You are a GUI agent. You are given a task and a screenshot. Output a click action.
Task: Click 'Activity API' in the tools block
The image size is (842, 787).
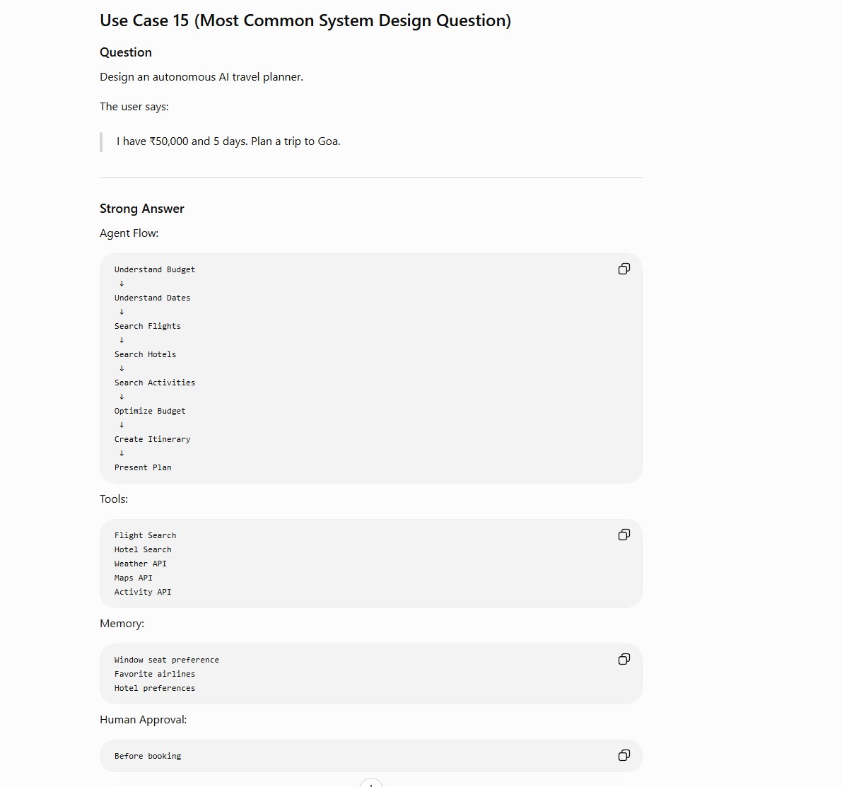[x=143, y=592]
